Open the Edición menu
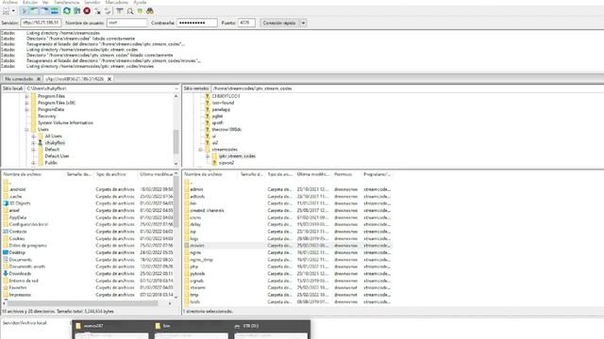604x339 pixels. tap(30, 2)
